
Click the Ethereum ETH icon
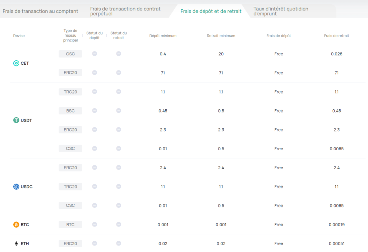15,243
